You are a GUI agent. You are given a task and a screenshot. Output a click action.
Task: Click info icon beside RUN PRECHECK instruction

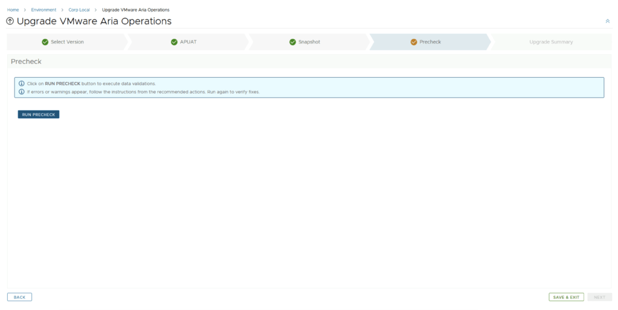22,84
